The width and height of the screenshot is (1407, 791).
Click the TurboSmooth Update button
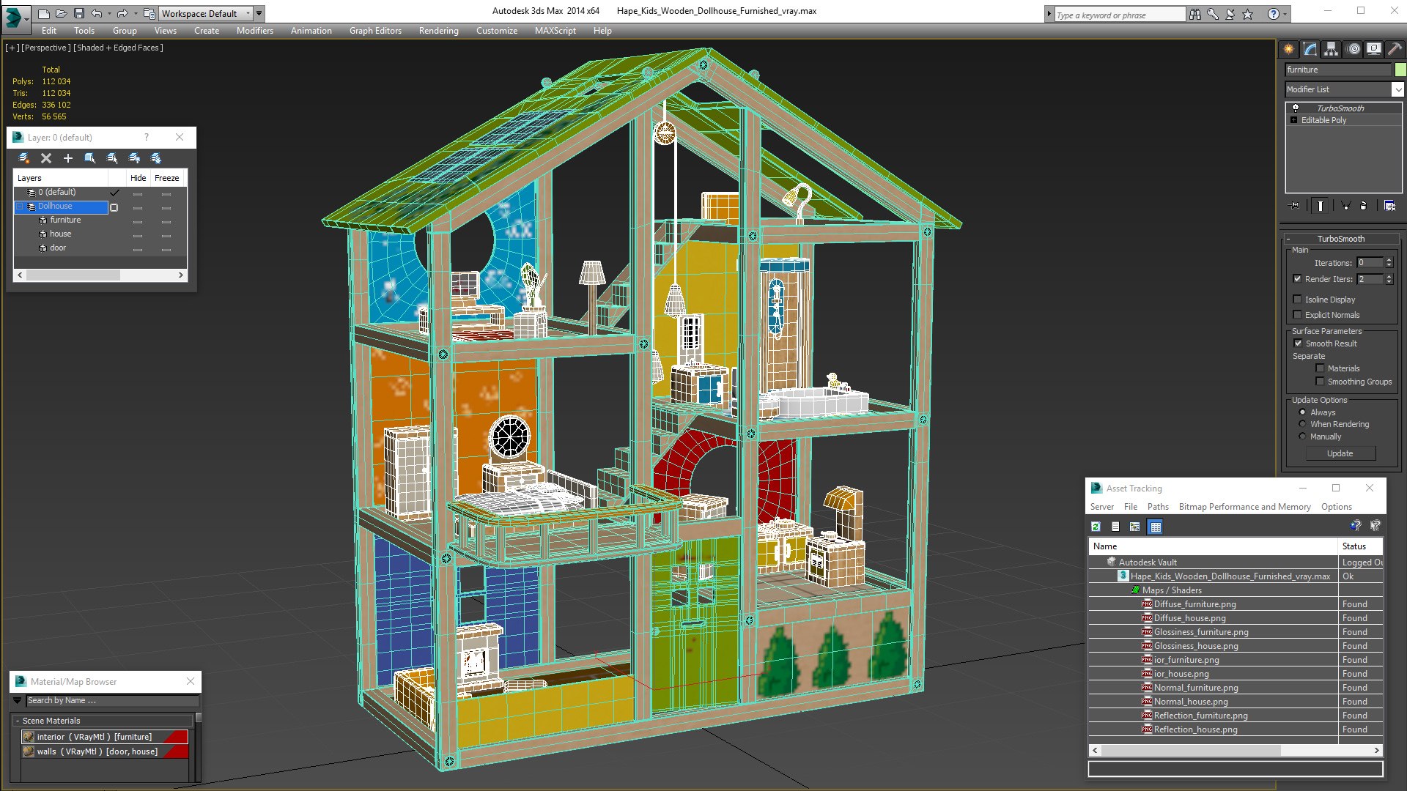(1340, 453)
